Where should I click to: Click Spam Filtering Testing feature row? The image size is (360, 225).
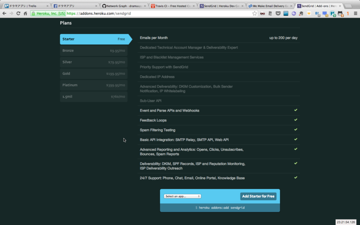coord(219,130)
